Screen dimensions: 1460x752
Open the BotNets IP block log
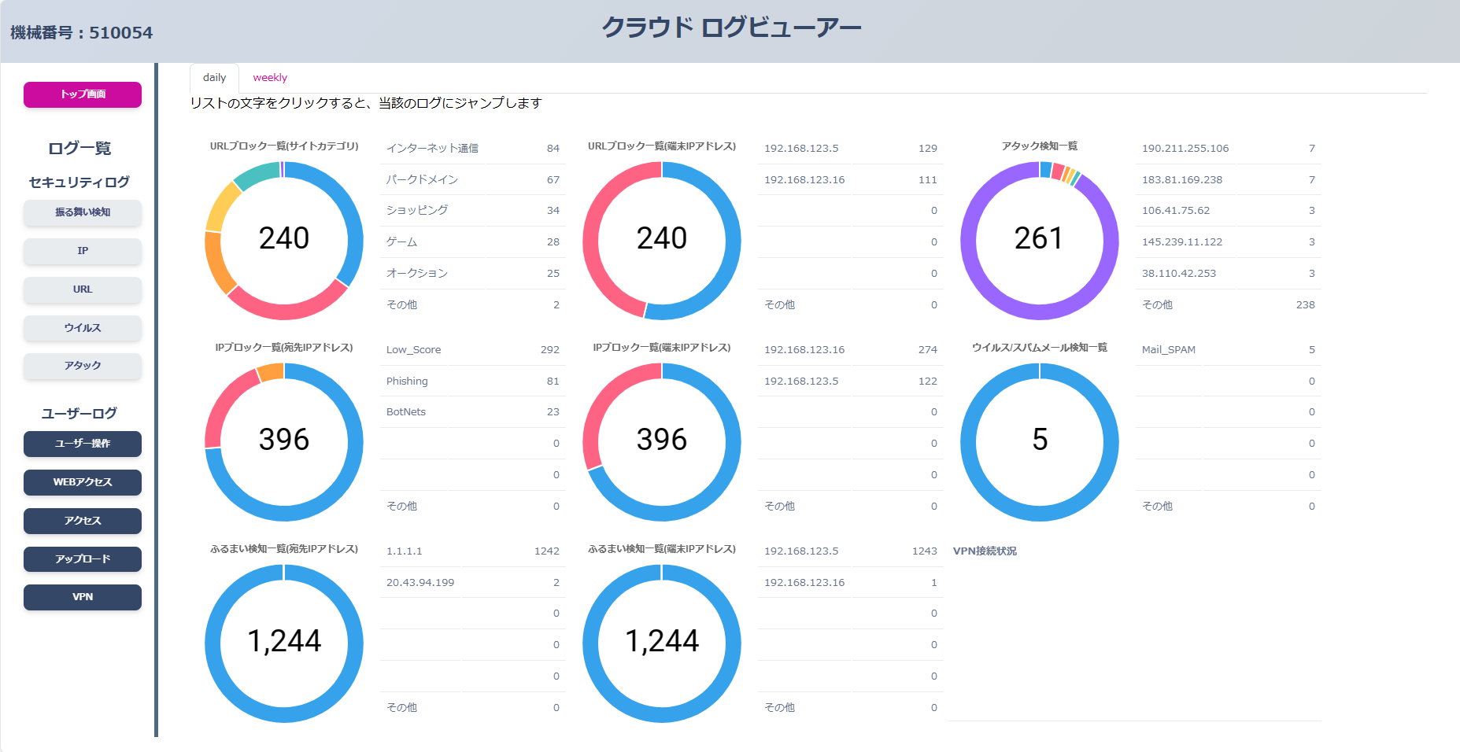coord(405,411)
